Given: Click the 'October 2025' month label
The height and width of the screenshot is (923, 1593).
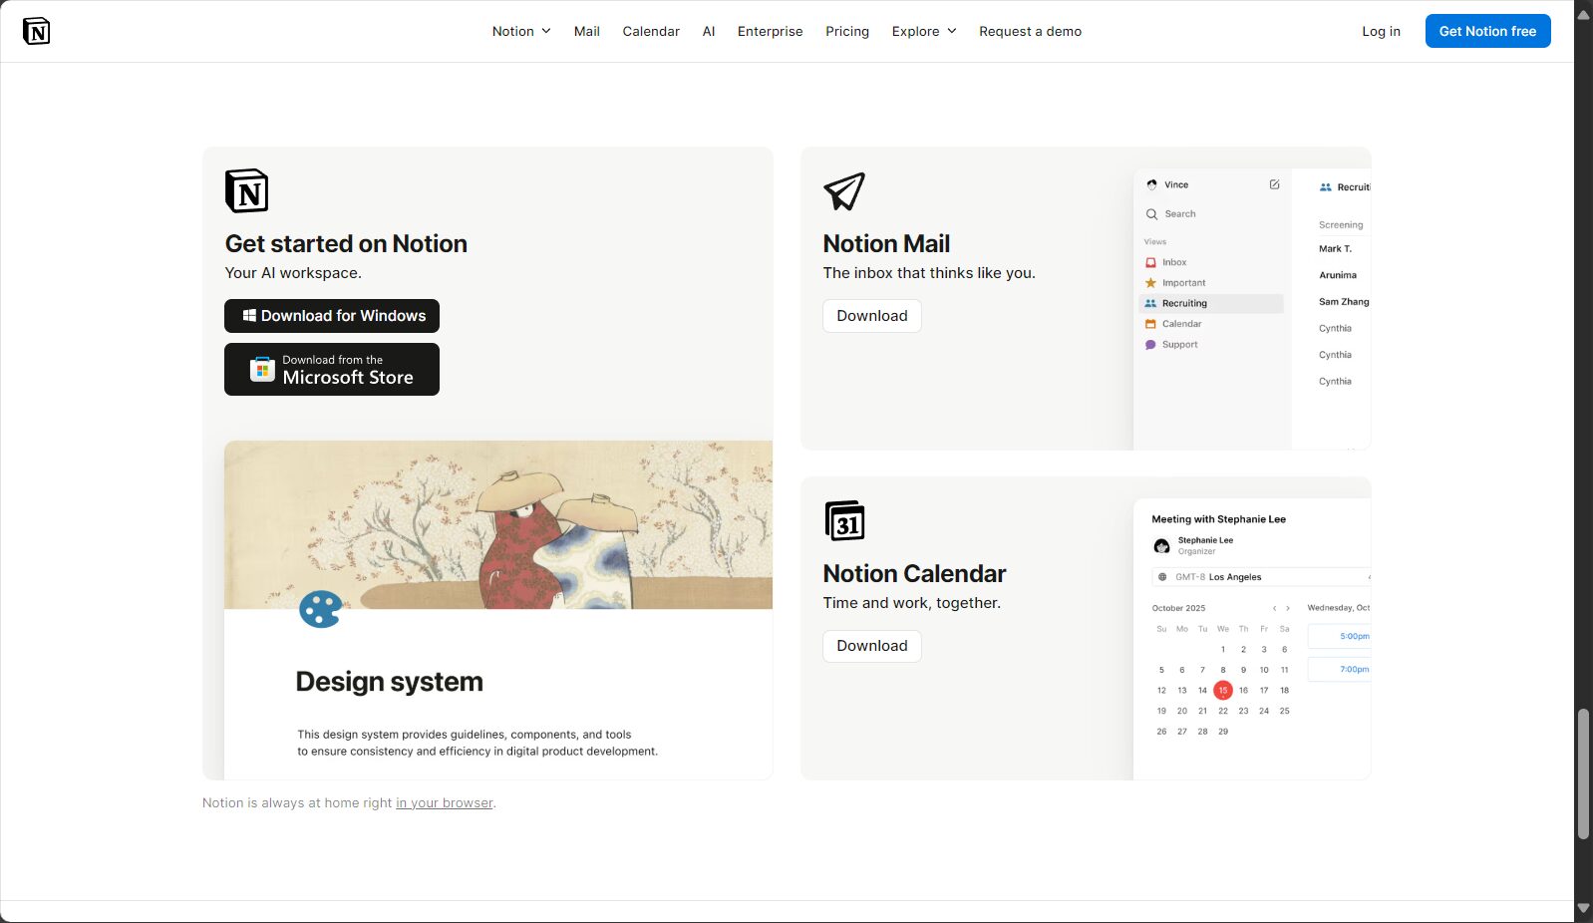Looking at the screenshot, I should click(1178, 608).
